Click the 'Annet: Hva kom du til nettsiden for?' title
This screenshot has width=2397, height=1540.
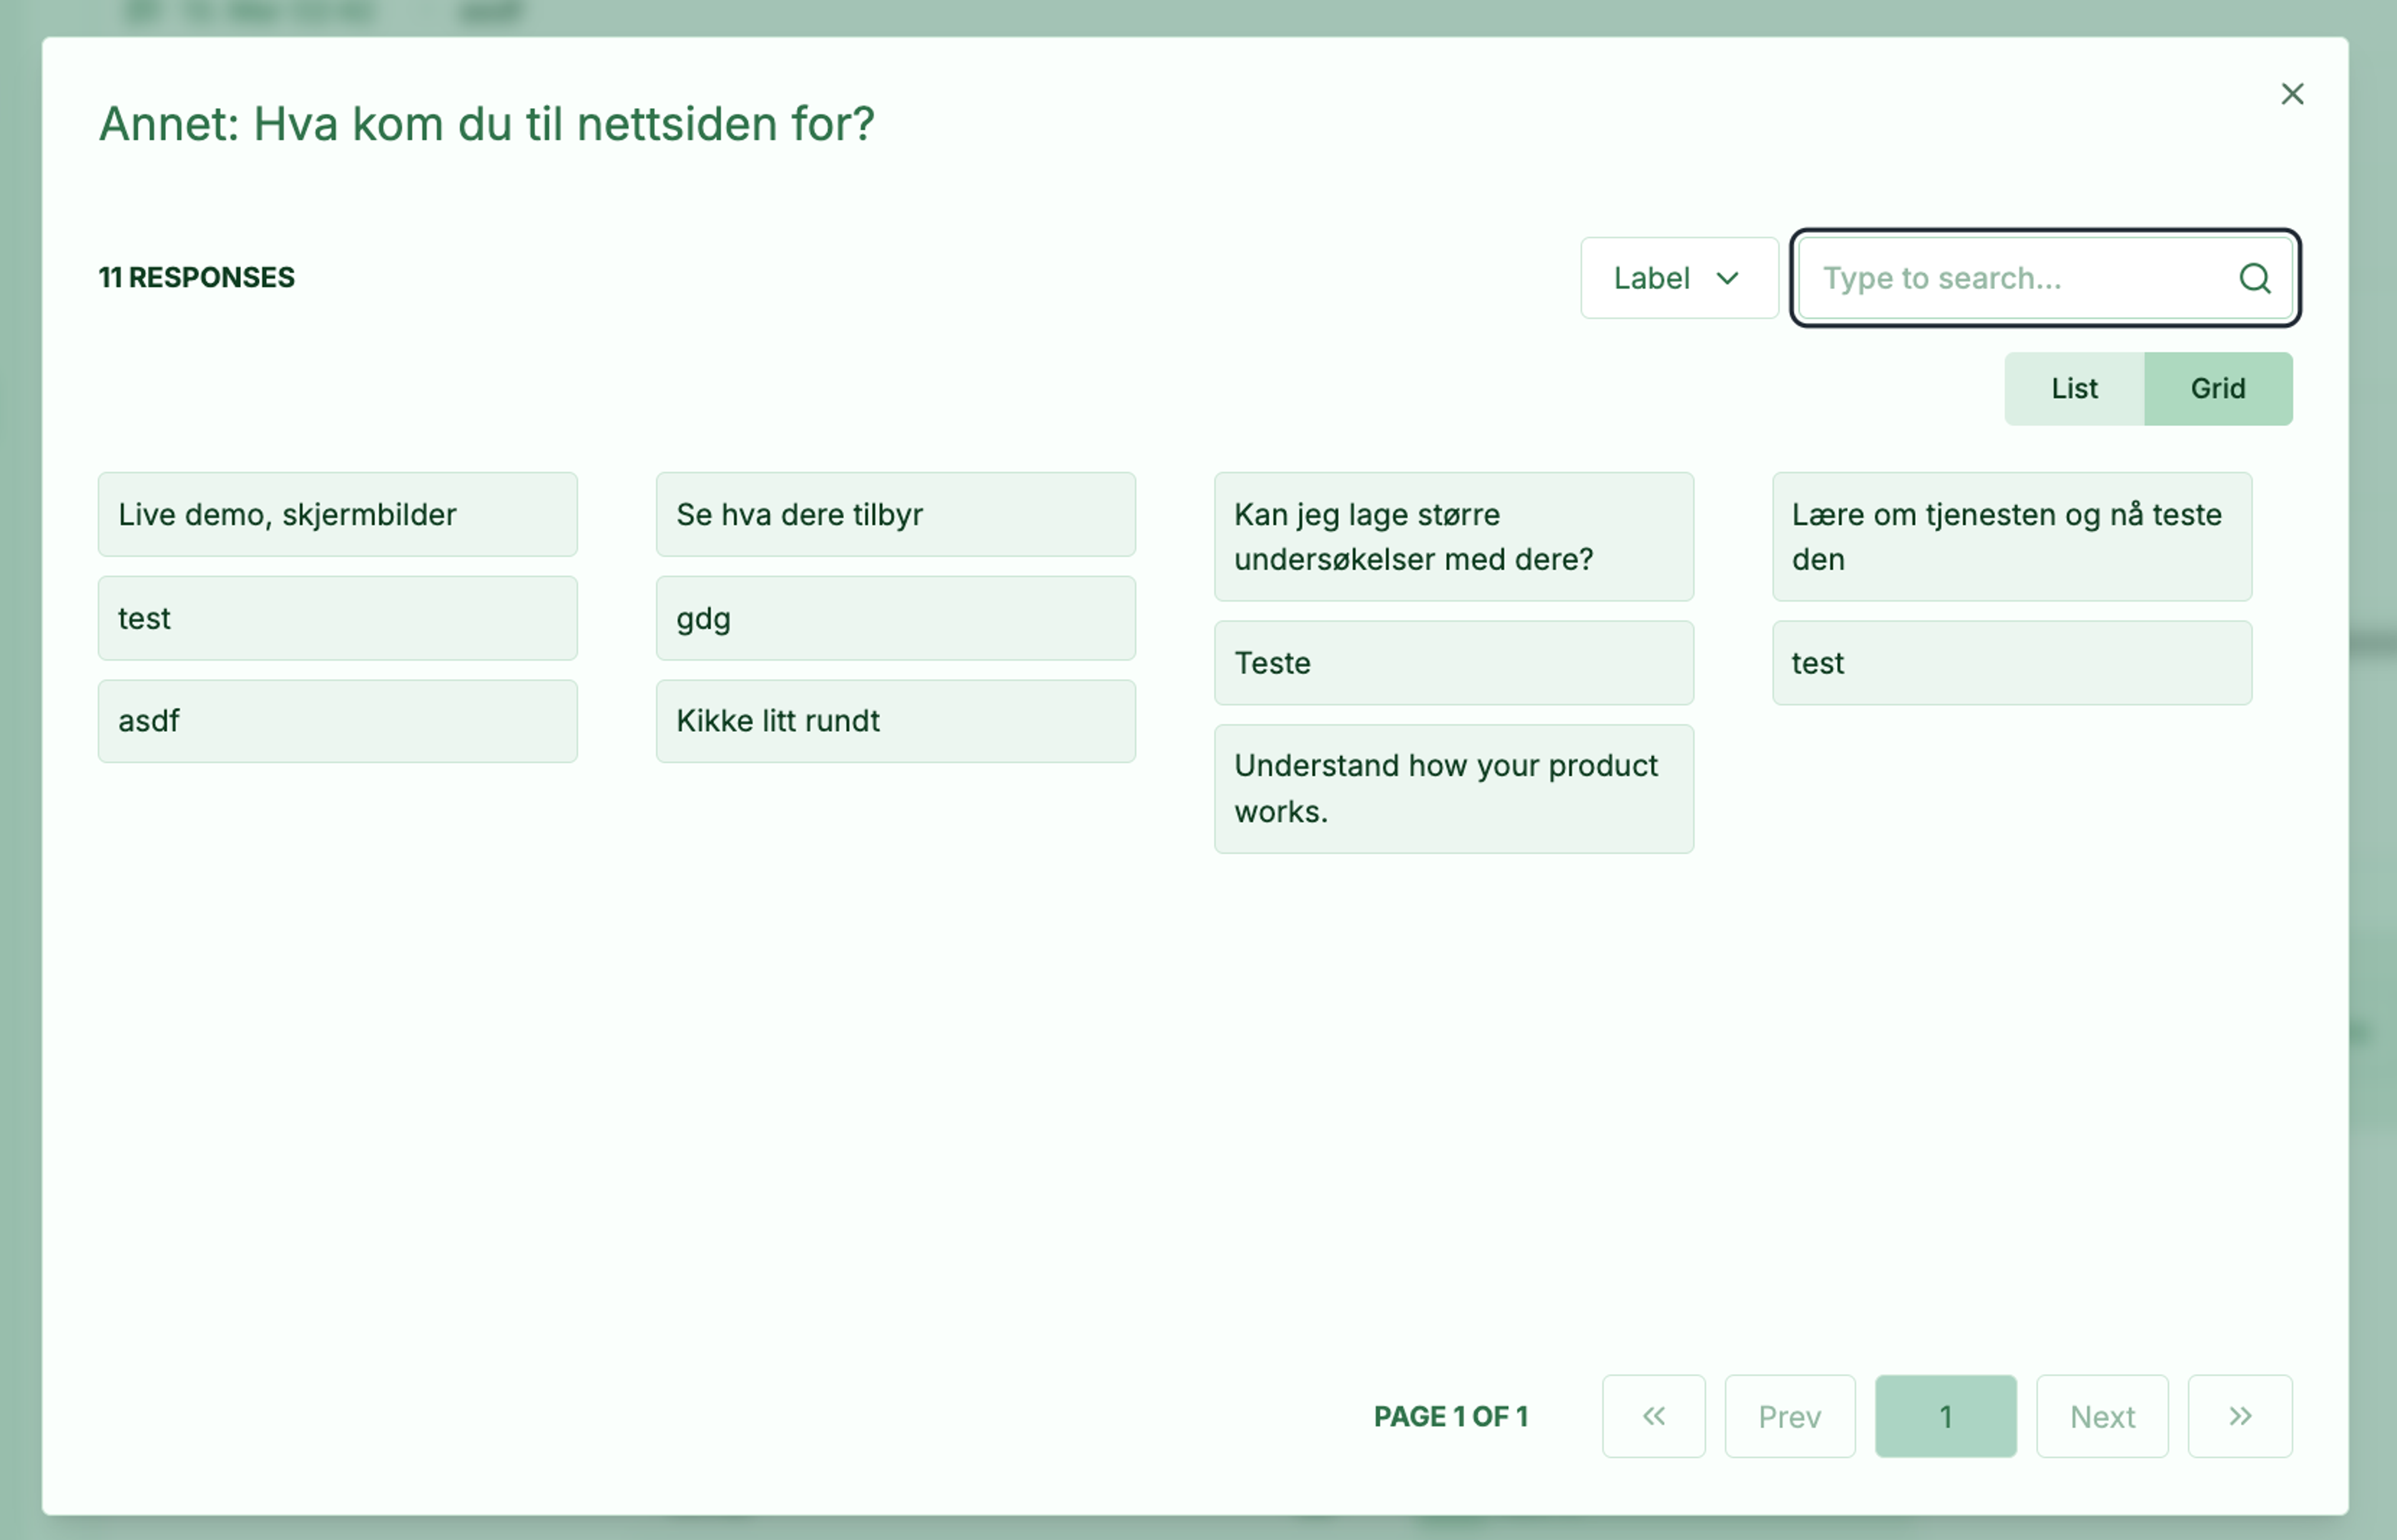486,124
